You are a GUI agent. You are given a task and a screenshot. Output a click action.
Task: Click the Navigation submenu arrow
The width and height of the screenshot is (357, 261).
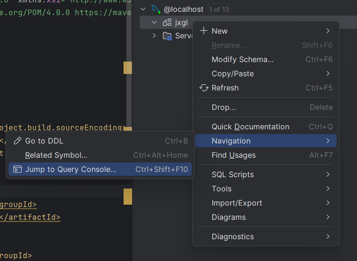(328, 141)
